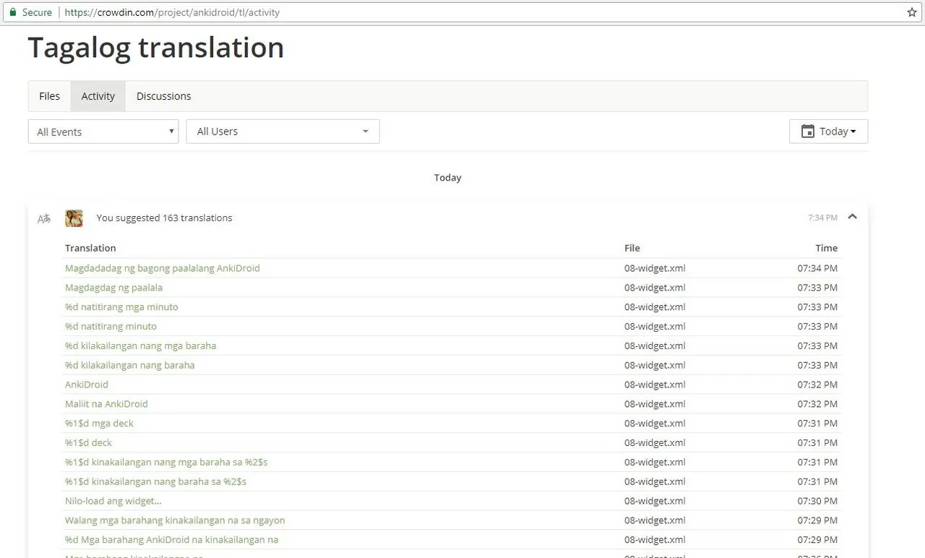
Task: Open the user avatar thumbnail
Action: 74,218
